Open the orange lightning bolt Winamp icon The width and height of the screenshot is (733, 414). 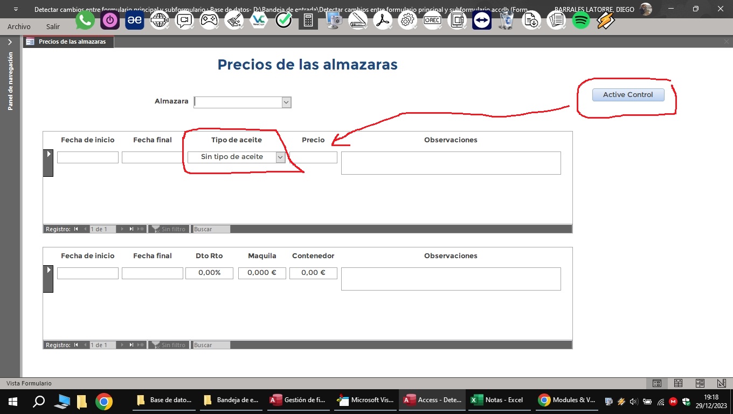click(606, 20)
